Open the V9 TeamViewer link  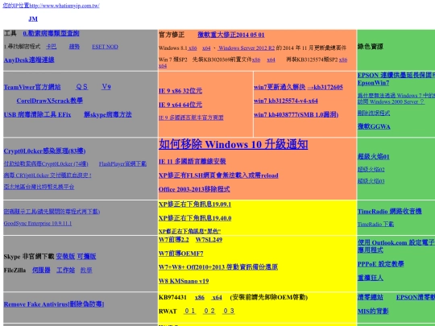106,87
